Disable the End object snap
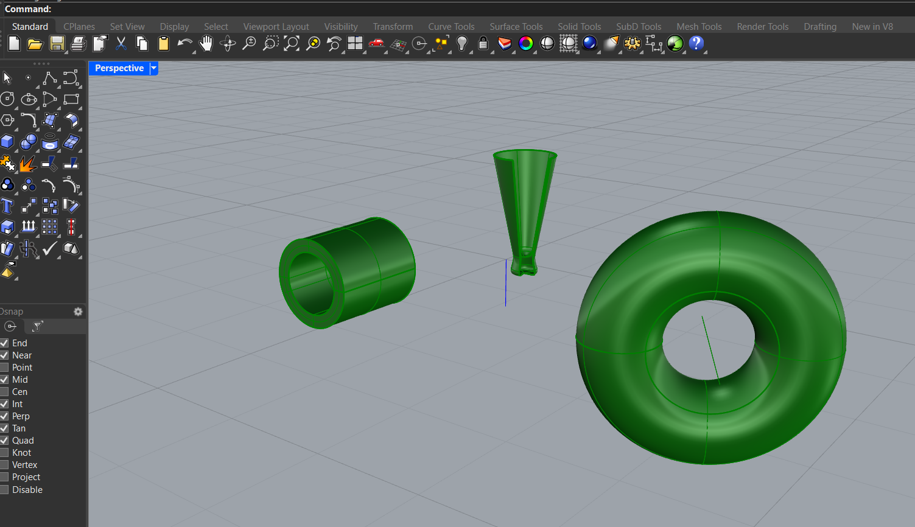This screenshot has width=915, height=527. click(5, 343)
